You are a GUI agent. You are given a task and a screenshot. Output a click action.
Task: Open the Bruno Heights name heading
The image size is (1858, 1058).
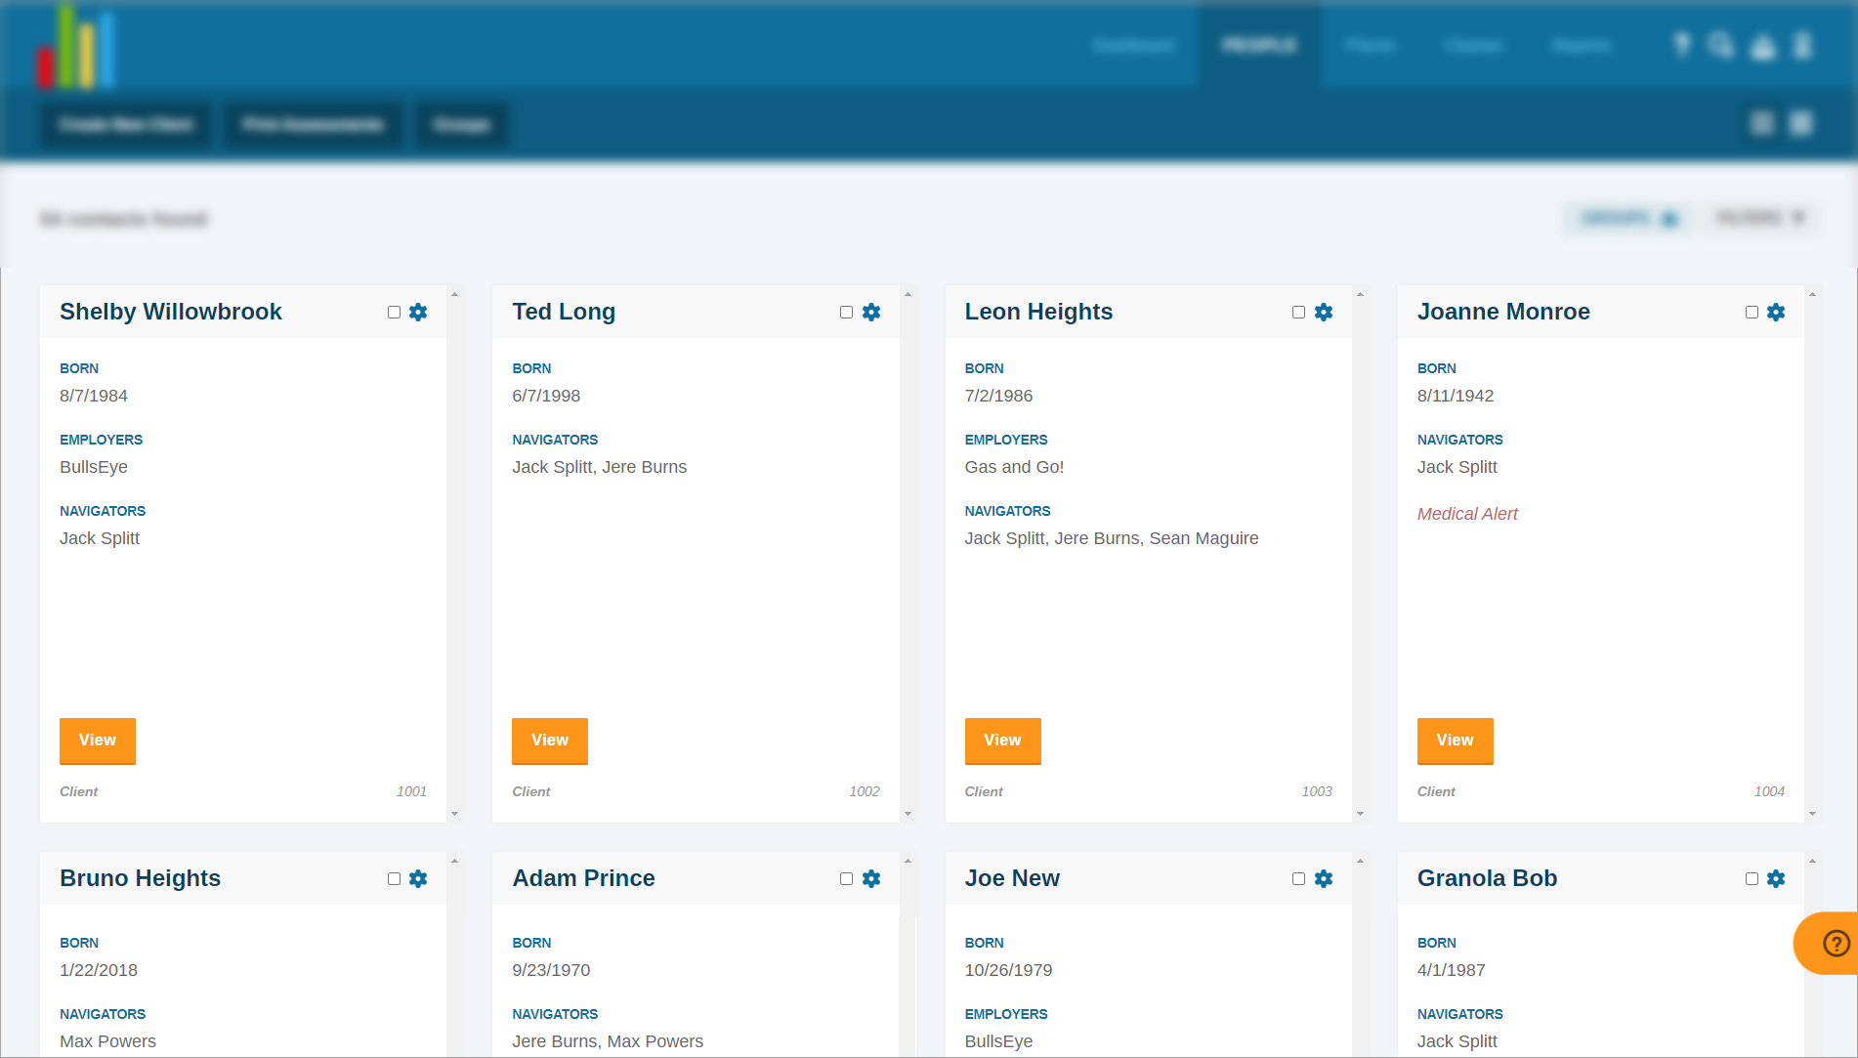tap(140, 878)
